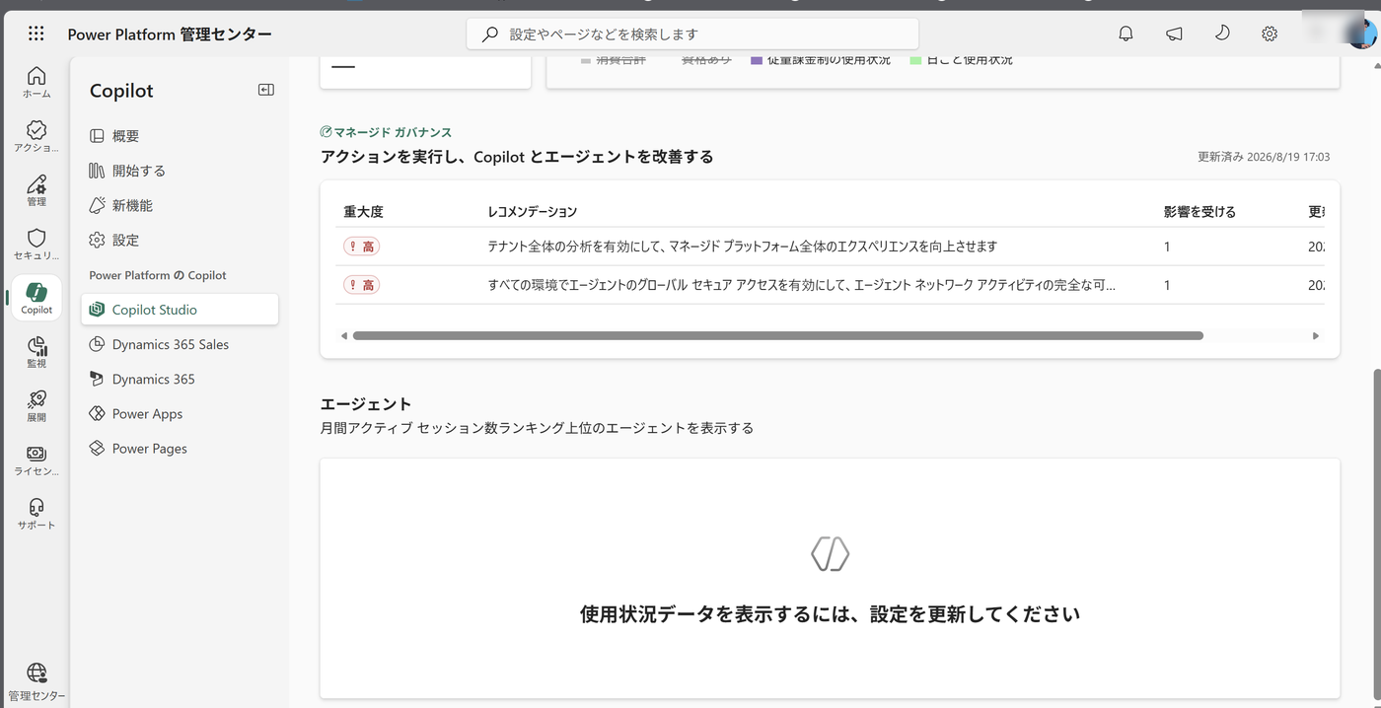Viewport: 1381px width, 708px height.
Task: Click the search settings input field
Action: (692, 34)
